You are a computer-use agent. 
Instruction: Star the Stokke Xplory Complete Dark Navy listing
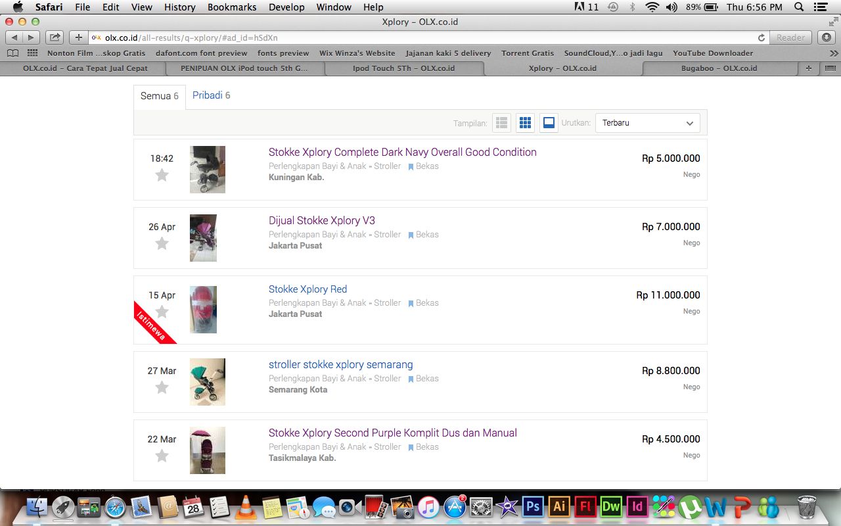tap(162, 175)
